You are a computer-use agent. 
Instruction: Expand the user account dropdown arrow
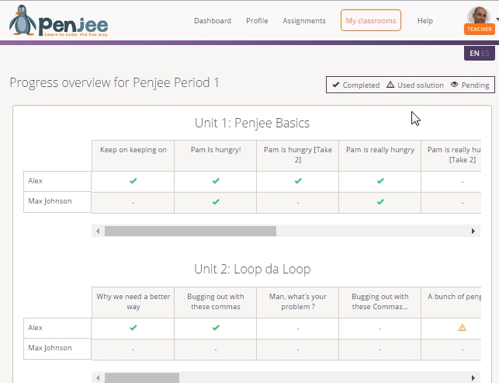point(497,19)
